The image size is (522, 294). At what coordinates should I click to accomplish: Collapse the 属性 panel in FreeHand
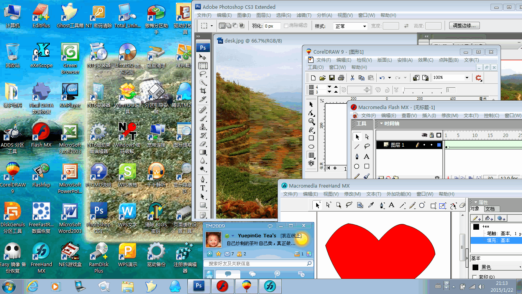[x=476, y=202]
